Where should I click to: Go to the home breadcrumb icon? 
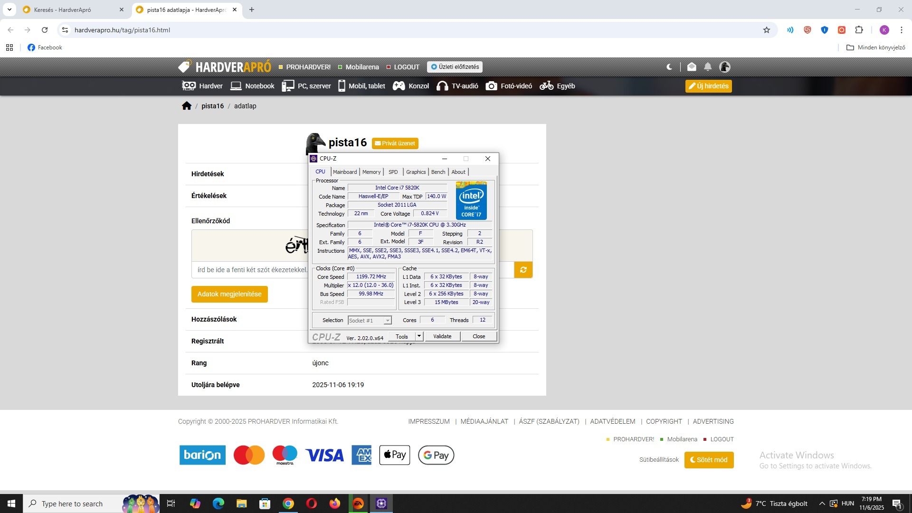tap(186, 106)
